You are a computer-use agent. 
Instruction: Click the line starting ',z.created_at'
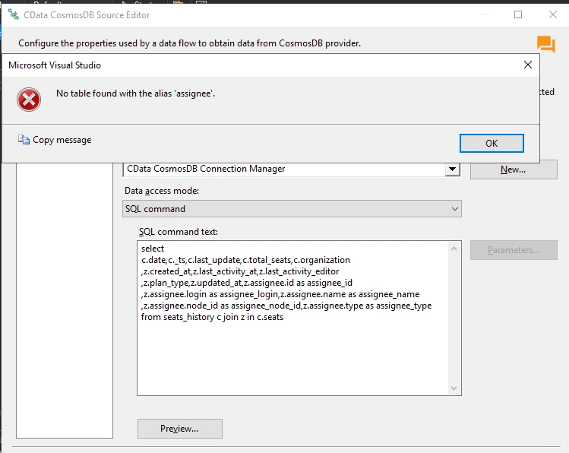[x=240, y=271]
